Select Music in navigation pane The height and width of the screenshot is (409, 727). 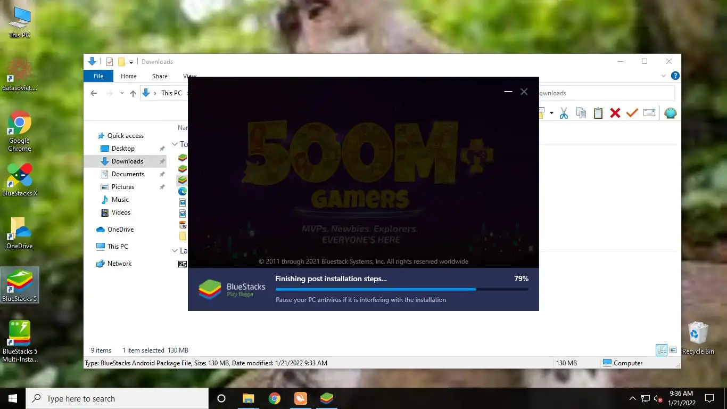pyautogui.click(x=120, y=200)
